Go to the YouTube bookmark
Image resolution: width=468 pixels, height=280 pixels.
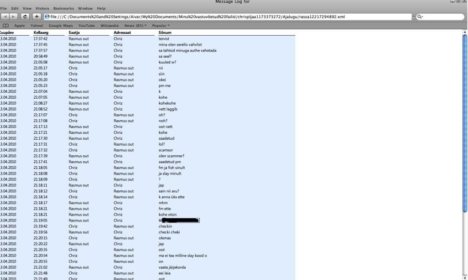point(86,26)
